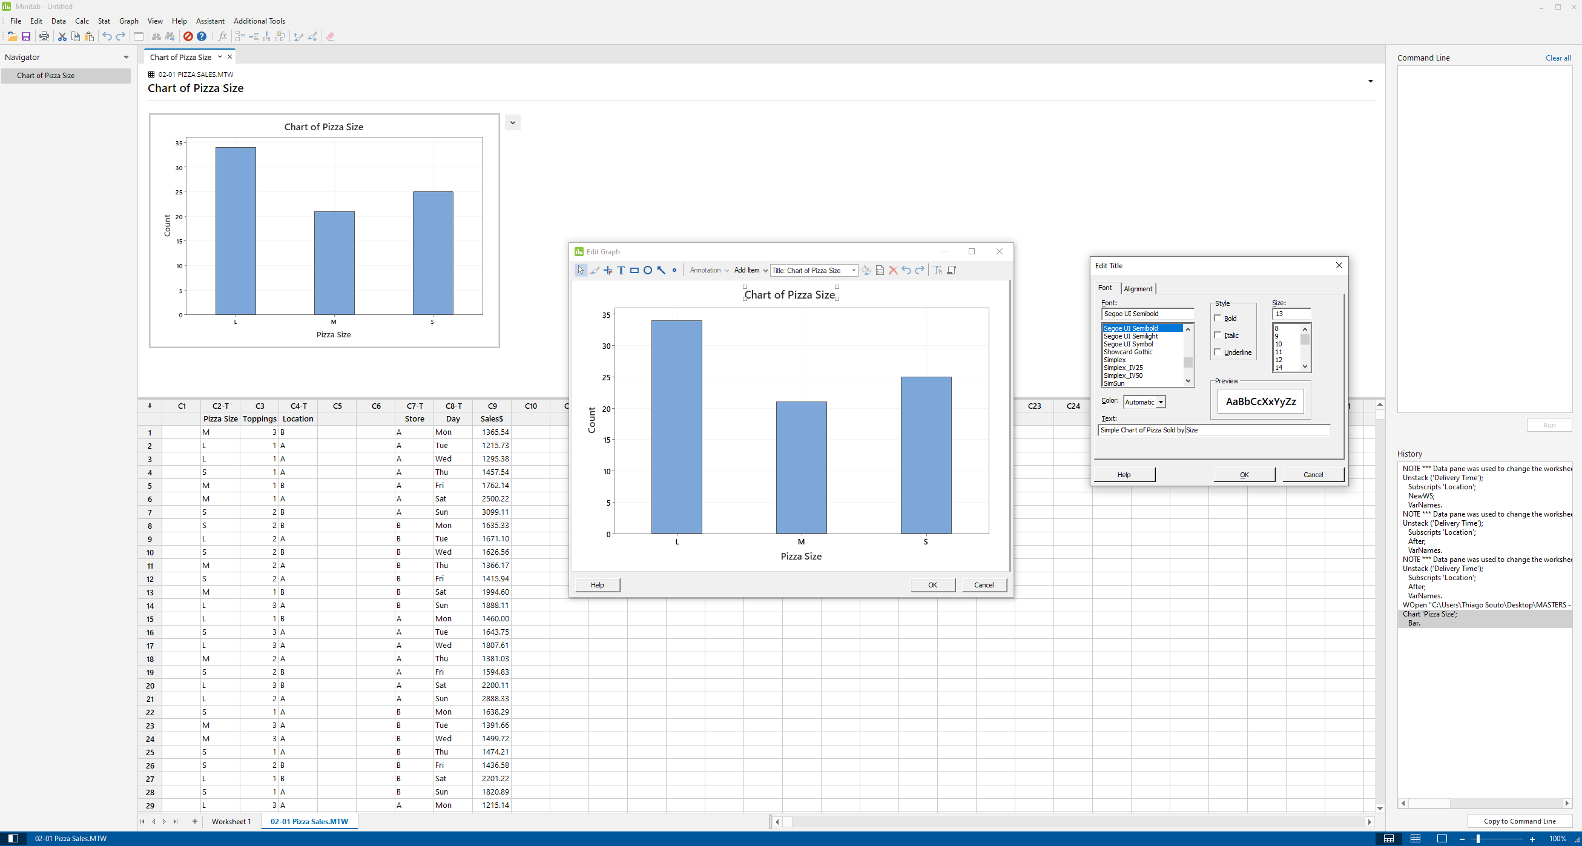Viewport: 1582px width, 846px height.
Task: Switch to the Alignment tab in Edit Title
Action: coord(1138,289)
